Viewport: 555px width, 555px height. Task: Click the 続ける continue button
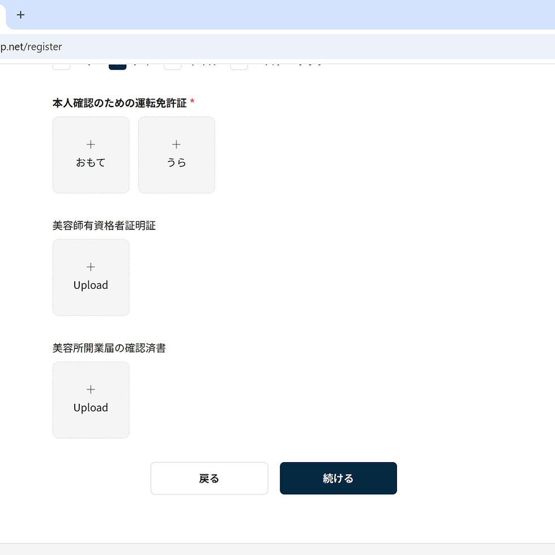(339, 478)
